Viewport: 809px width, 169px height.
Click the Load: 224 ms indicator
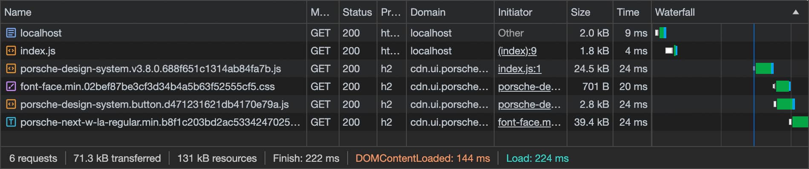pyautogui.click(x=537, y=158)
